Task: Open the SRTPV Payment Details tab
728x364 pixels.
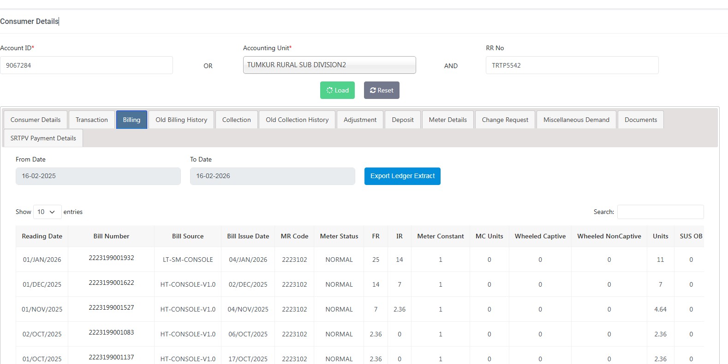Action: (x=43, y=138)
